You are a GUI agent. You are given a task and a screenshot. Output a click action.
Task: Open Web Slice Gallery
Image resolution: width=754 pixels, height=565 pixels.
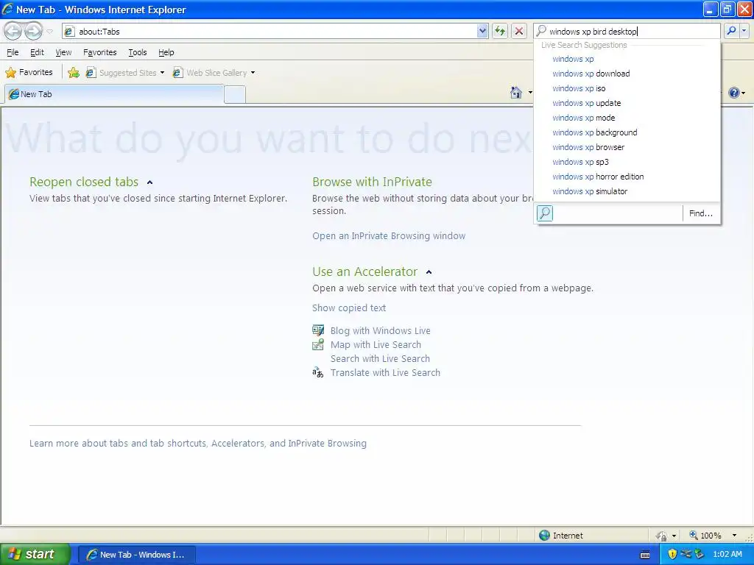point(210,73)
